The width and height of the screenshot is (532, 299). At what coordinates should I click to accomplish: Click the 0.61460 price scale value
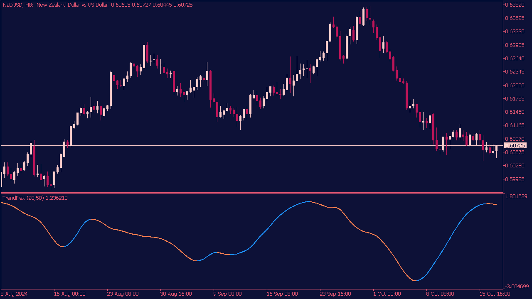515,112
